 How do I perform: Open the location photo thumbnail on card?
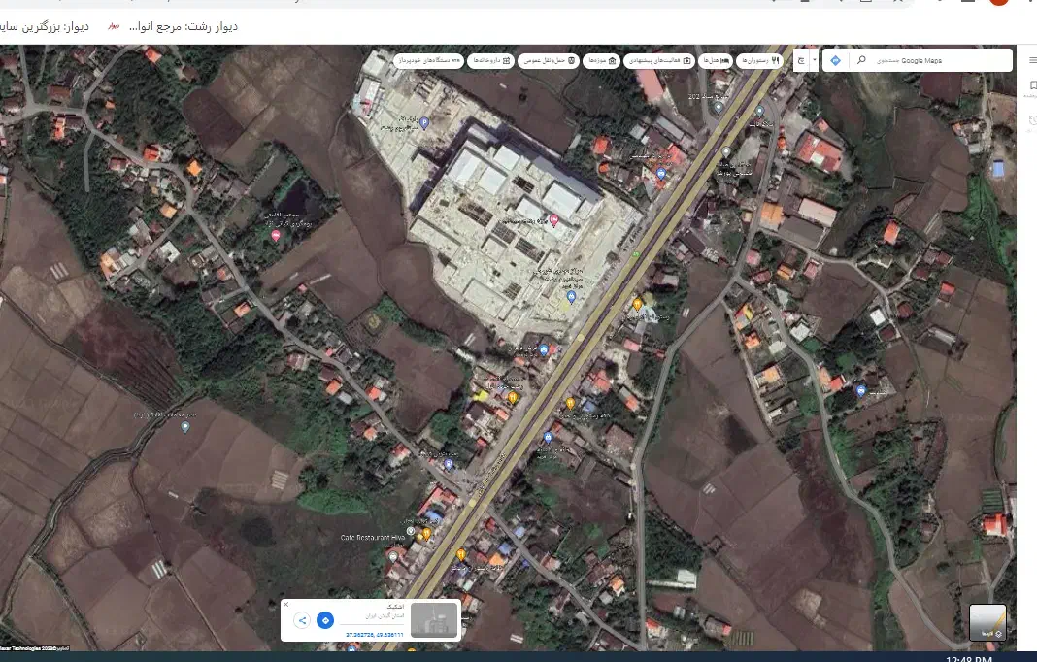(x=433, y=620)
